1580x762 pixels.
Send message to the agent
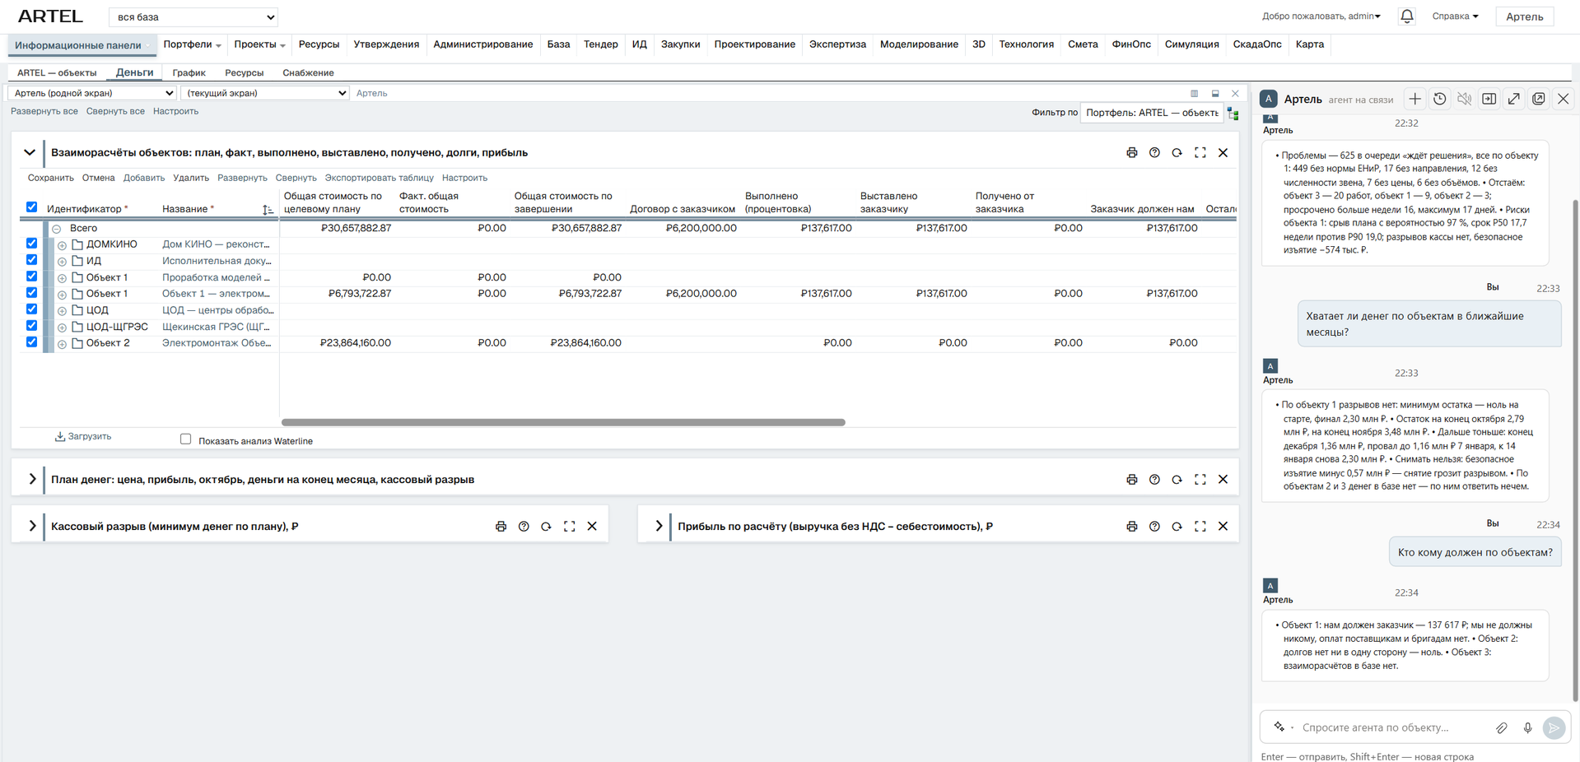coord(1554,727)
